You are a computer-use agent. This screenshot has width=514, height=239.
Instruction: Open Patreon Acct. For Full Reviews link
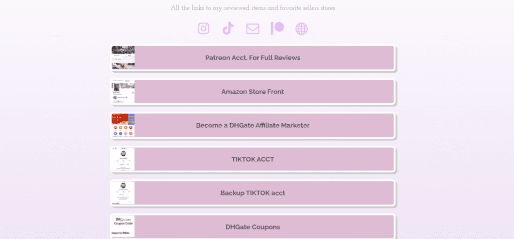(253, 58)
